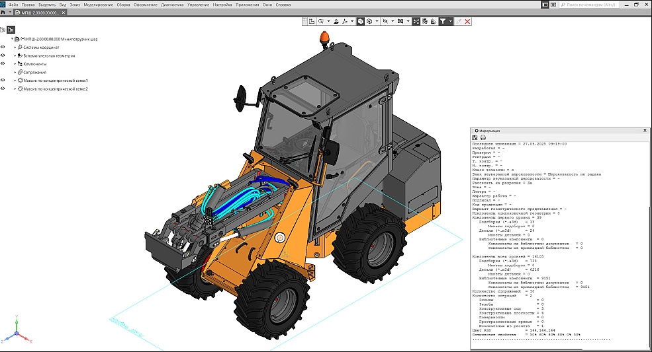Screen dimensions: 652x352
Task: Open the Сборка menu
Action: click(123, 5)
